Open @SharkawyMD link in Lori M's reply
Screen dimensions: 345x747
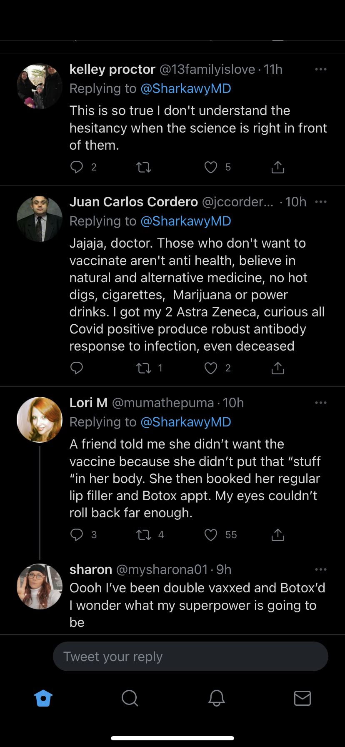pyautogui.click(x=186, y=422)
